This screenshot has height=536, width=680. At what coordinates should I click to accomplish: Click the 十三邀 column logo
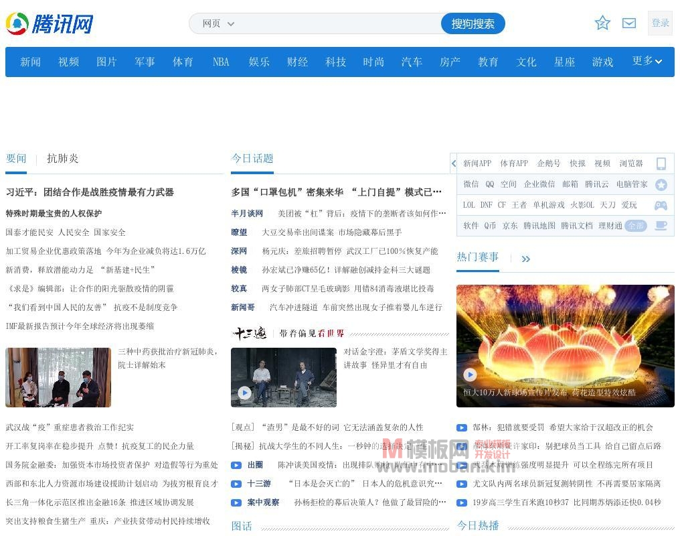250,333
